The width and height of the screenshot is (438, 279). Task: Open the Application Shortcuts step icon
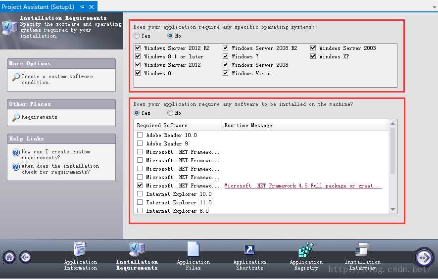coord(249,249)
